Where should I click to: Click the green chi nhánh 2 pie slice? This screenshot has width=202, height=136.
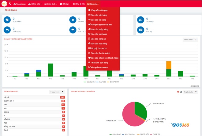[141, 110]
